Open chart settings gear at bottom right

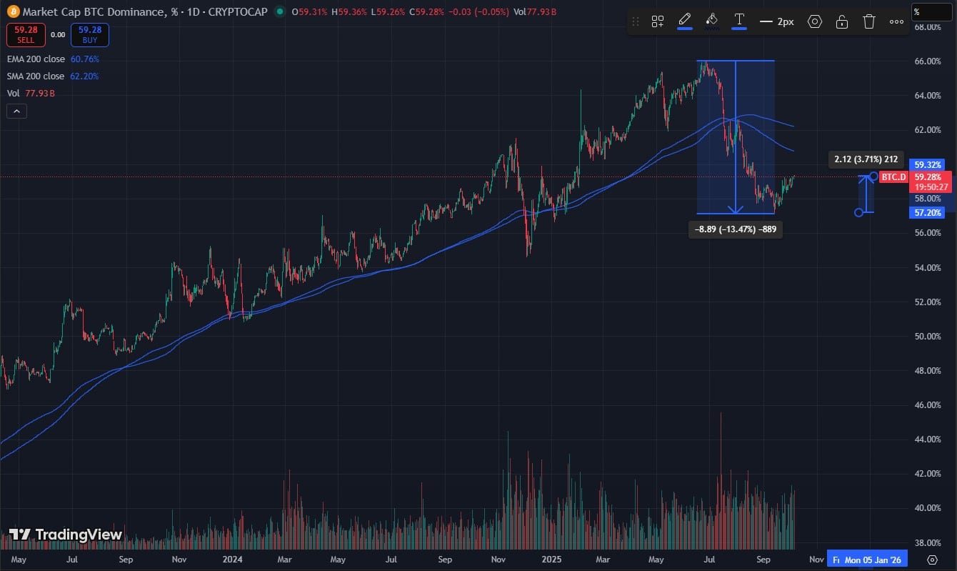coord(932,560)
